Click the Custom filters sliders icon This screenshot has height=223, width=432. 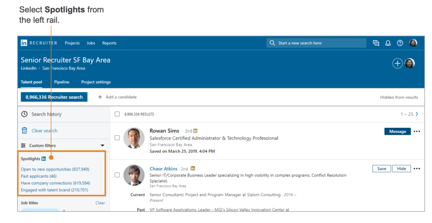coord(24,146)
